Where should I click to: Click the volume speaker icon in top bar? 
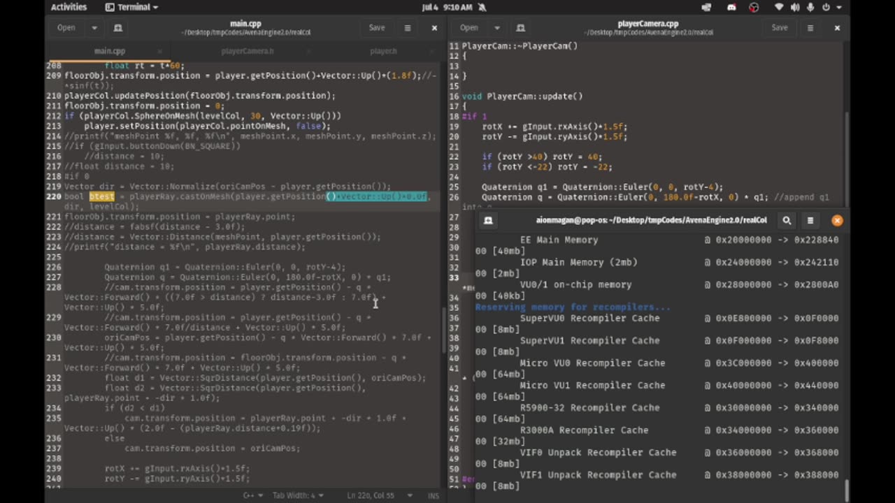795,7
